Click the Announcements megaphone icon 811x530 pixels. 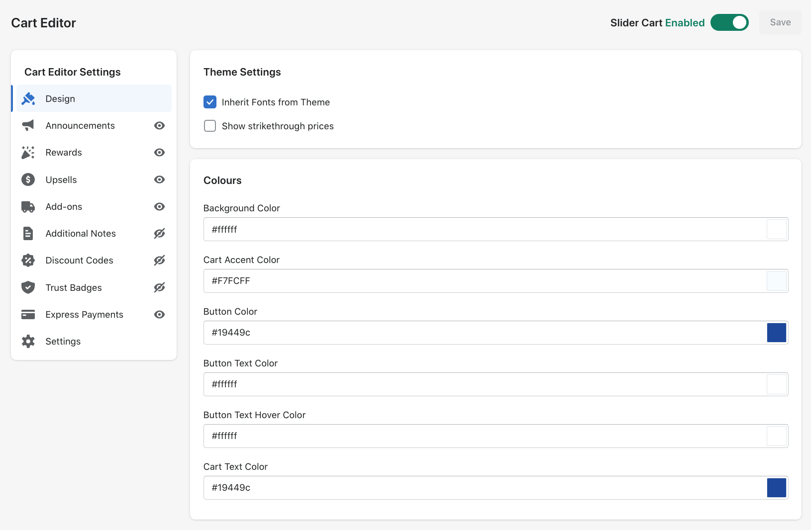pos(28,125)
